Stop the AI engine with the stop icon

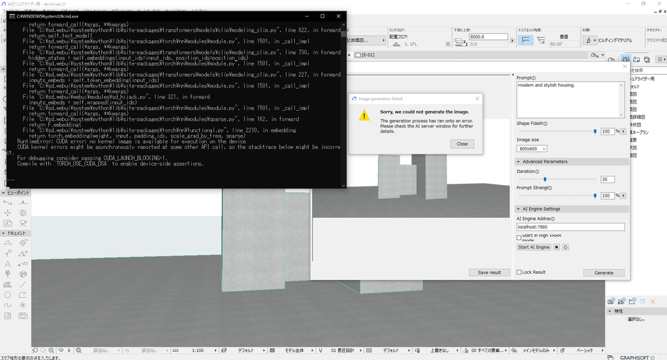(x=557, y=247)
